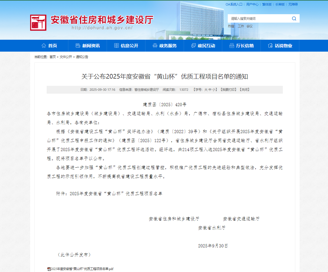Click the PDF icon beside the attachment name
This screenshot has width=328, height=272.
[x=49, y=269]
